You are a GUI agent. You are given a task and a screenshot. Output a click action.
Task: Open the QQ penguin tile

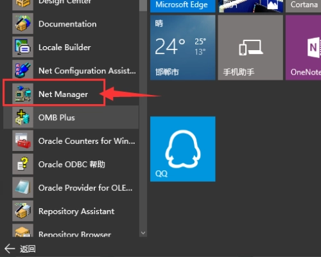click(183, 149)
